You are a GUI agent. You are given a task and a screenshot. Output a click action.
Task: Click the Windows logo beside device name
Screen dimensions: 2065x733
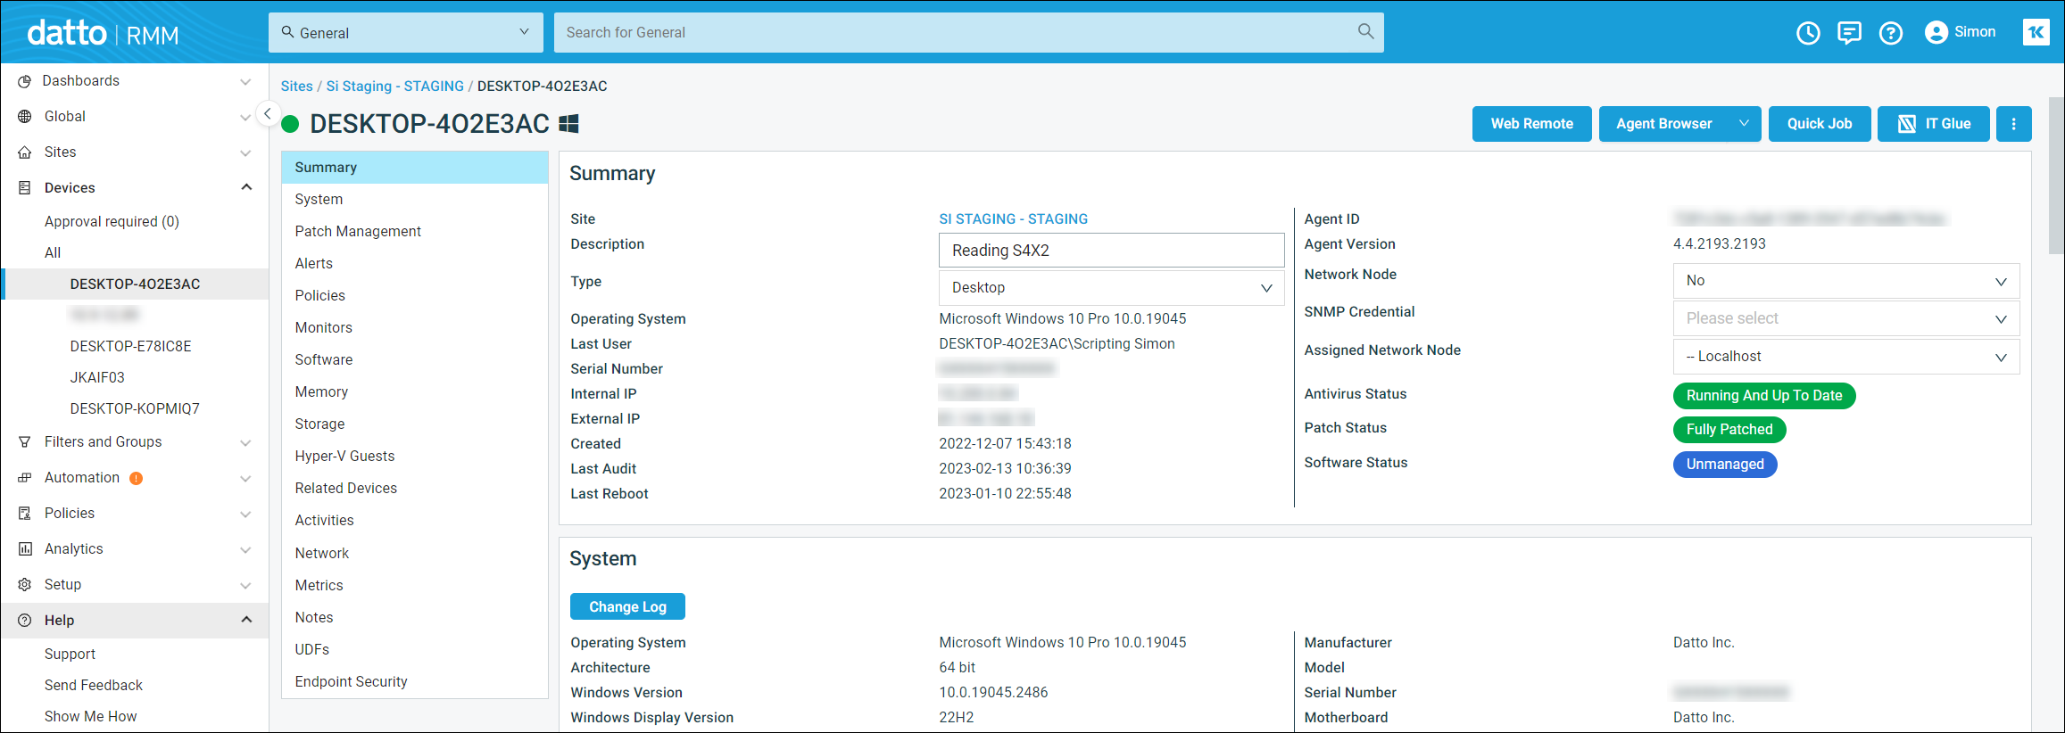coord(568,124)
